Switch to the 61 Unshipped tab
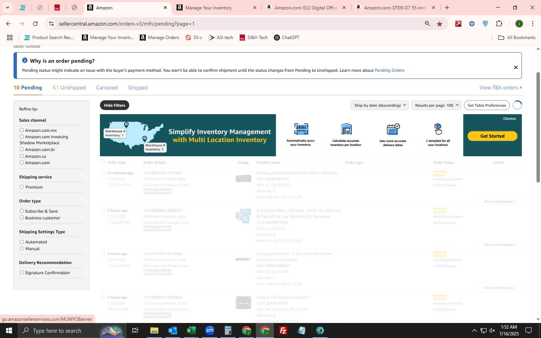Viewport: 541px width, 338px height. 69,88
